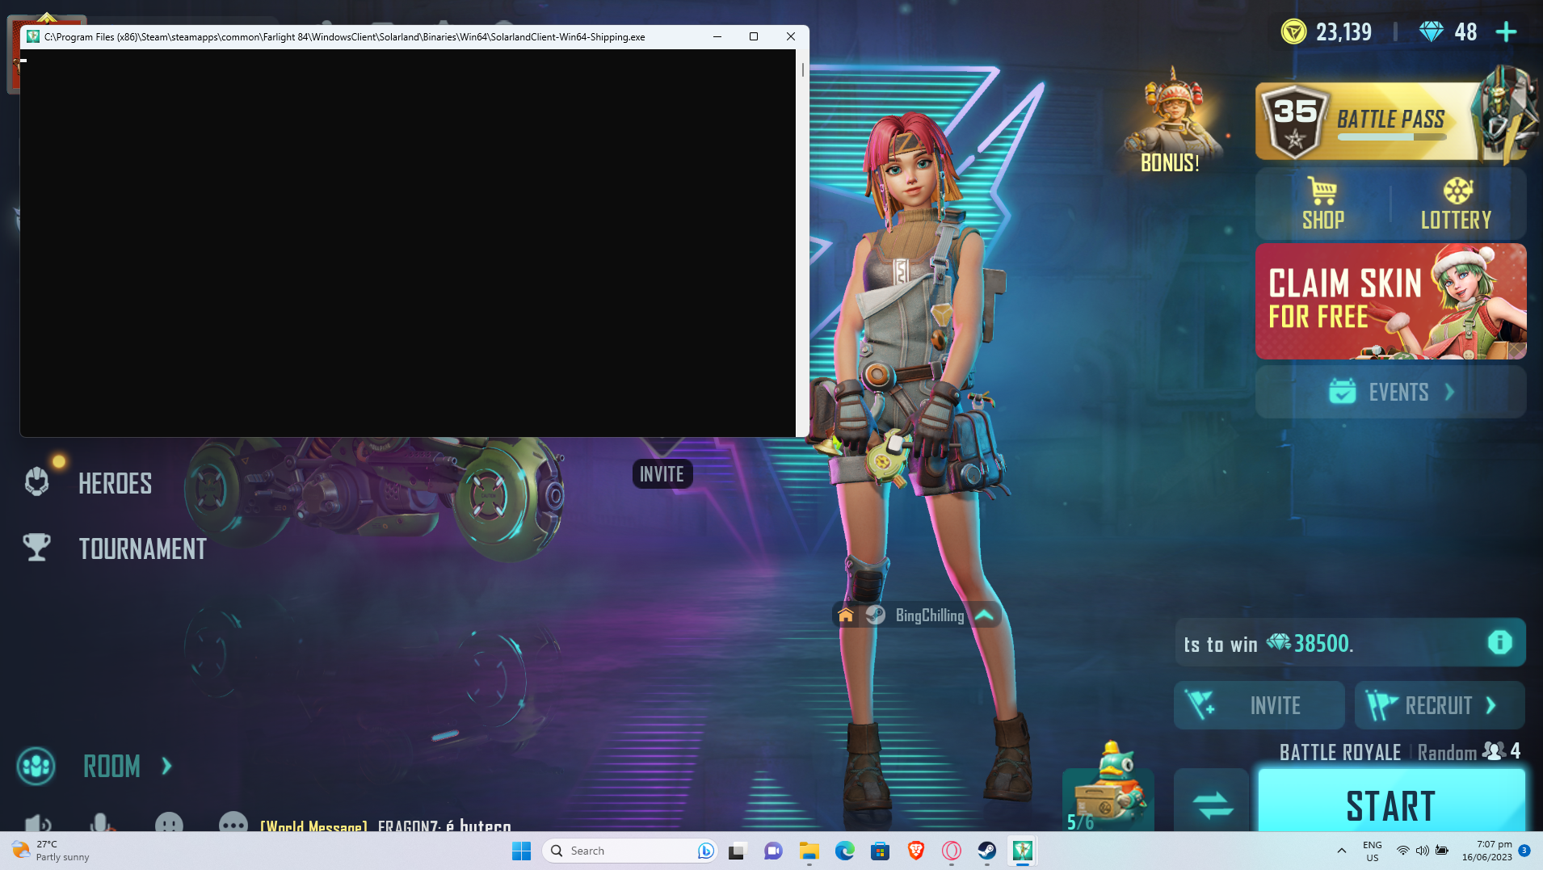1543x870 pixels.
Task: Open the Shop
Action: pyautogui.click(x=1323, y=204)
